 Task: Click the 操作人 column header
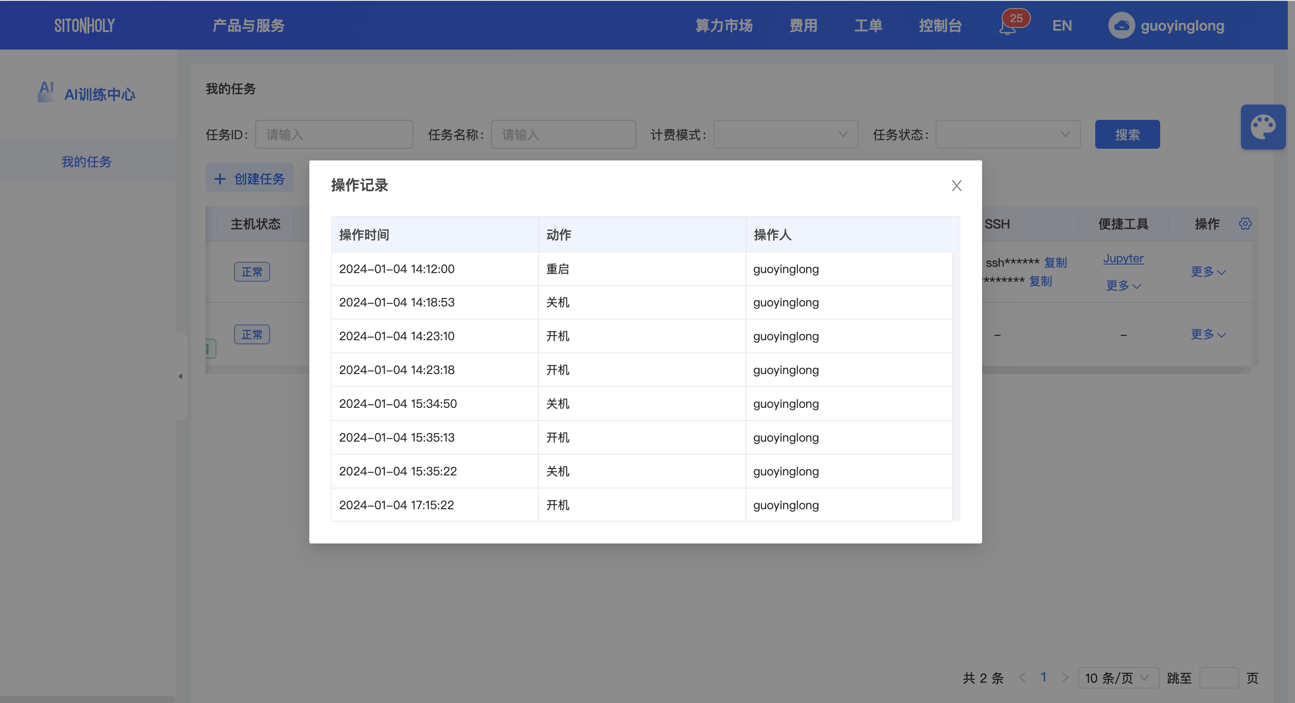point(849,235)
